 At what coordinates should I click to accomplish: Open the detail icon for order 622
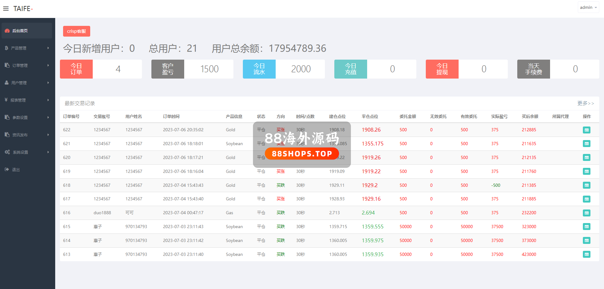coord(586,130)
